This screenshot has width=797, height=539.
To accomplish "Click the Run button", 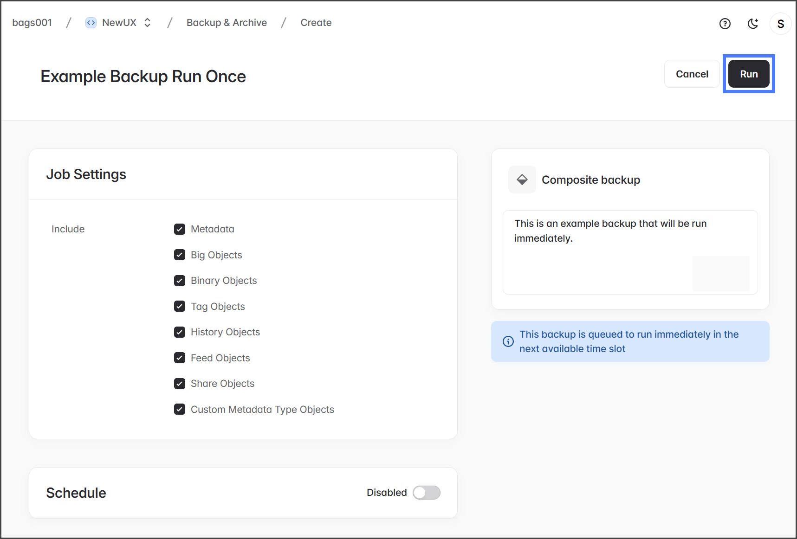I will point(748,74).
